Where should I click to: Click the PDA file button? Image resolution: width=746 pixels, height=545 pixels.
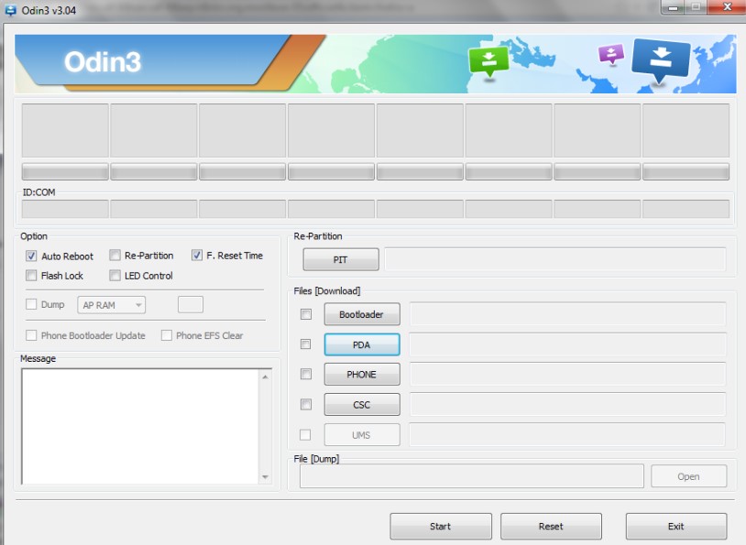click(362, 344)
